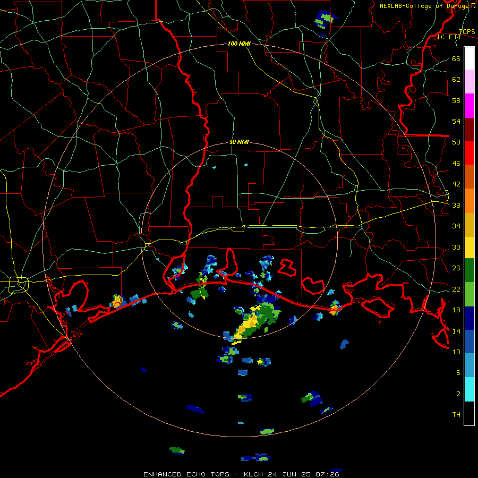The width and height of the screenshot is (478, 478).
Task: Click the '100 NMI' range ring label
Action: [x=239, y=44]
